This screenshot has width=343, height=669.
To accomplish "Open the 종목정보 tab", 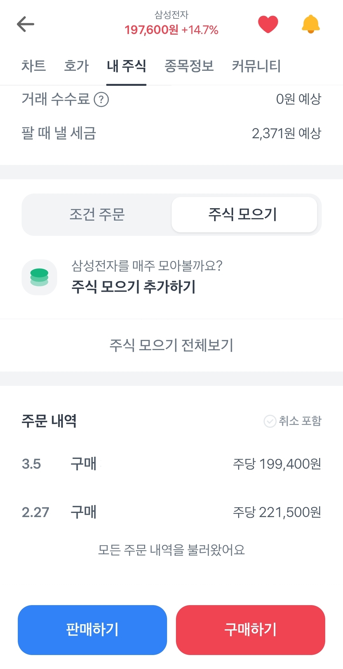I will click(x=189, y=66).
